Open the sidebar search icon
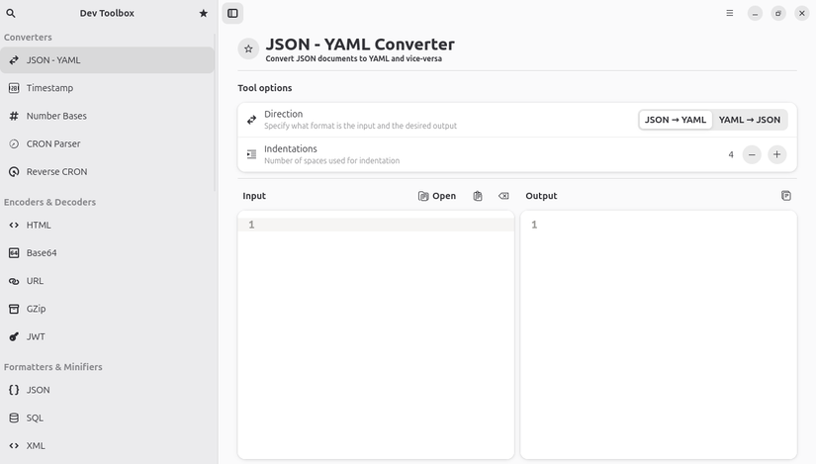Screen dimensions: 816x464 click(11, 13)
